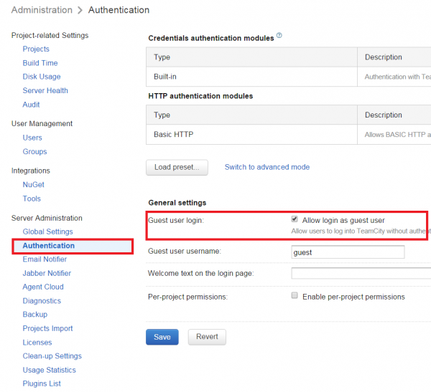Open the Build Time settings page
The width and height of the screenshot is (431, 392).
coord(40,63)
